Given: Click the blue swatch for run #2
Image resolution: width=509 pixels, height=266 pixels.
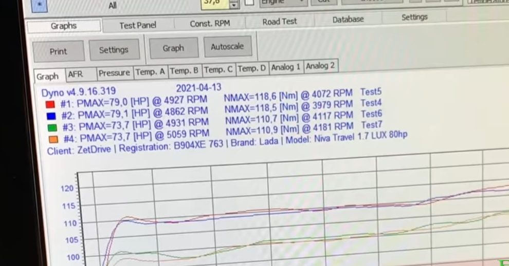Looking at the screenshot, I should point(50,116).
